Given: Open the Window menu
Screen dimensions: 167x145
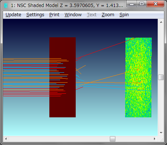Looking at the screenshot, I should [x=73, y=15].
